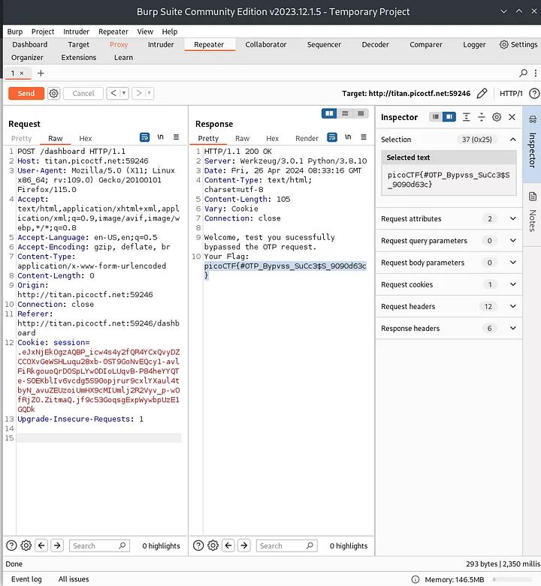Set Inspector to right docked layout
The width and height of the screenshot is (541, 586).
click(449, 117)
